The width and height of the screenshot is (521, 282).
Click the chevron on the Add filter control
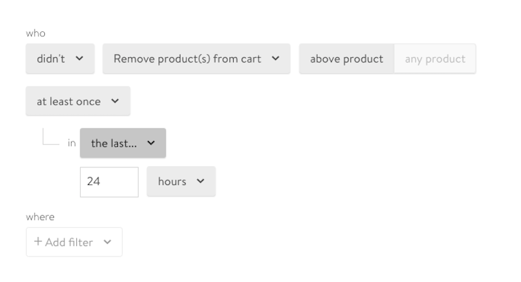[107, 242]
